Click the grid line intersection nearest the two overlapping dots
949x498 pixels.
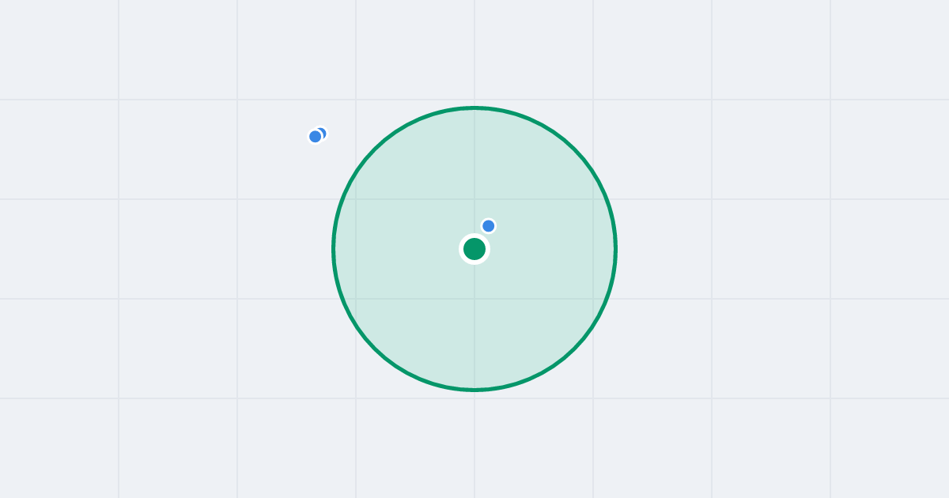tap(356, 100)
